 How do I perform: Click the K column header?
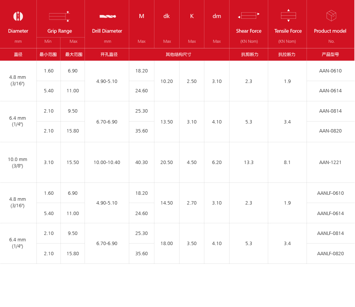point(192,16)
